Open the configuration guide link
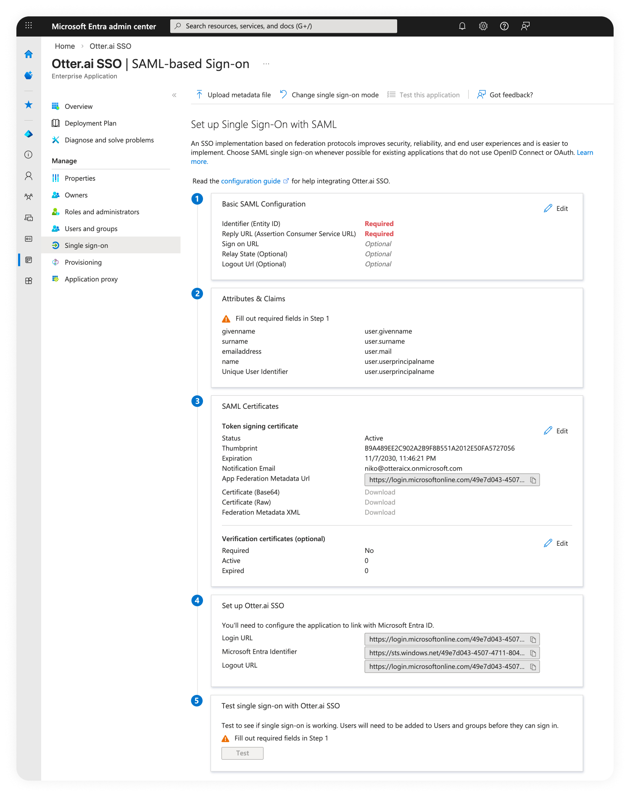The width and height of the screenshot is (630, 797). pyautogui.click(x=250, y=181)
